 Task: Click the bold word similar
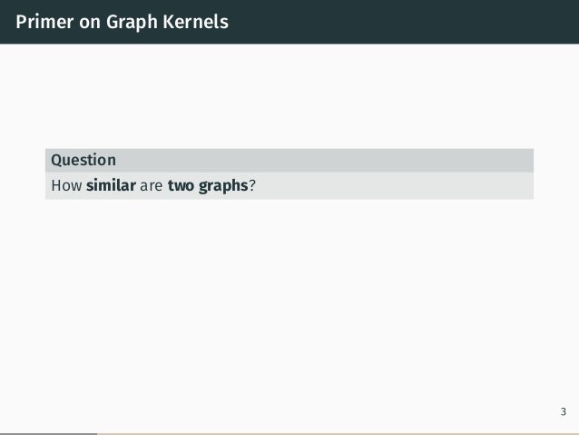tap(111, 185)
